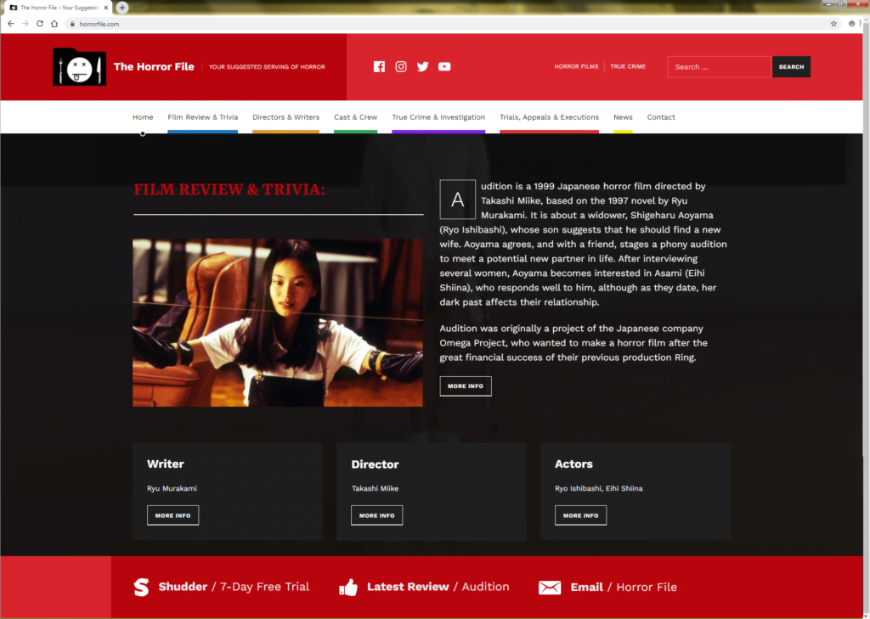Open the Chrome menu
This screenshot has width=870, height=619.
pos(861,23)
